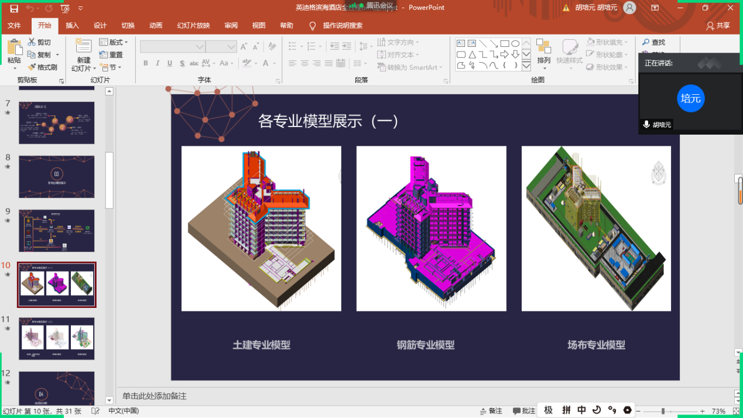Image resolution: width=743 pixels, height=418 pixels.
Task: Choose the triangle shape in shapes gallery
Action: [472, 54]
